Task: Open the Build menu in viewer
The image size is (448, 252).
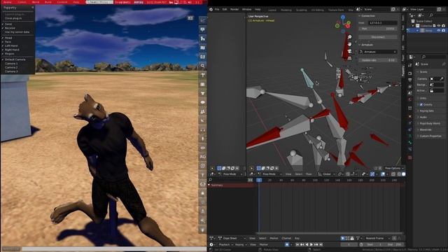Action: tap(48, 2)
